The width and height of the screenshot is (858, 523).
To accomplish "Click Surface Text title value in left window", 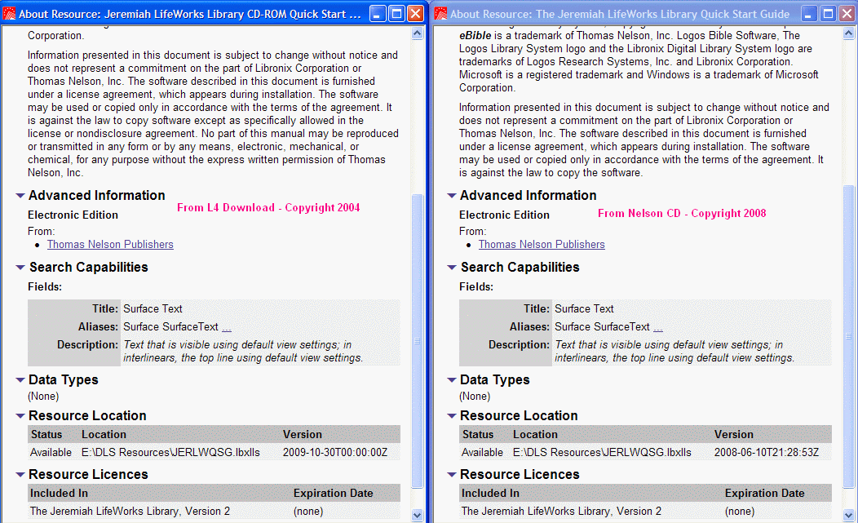I will tap(153, 309).
